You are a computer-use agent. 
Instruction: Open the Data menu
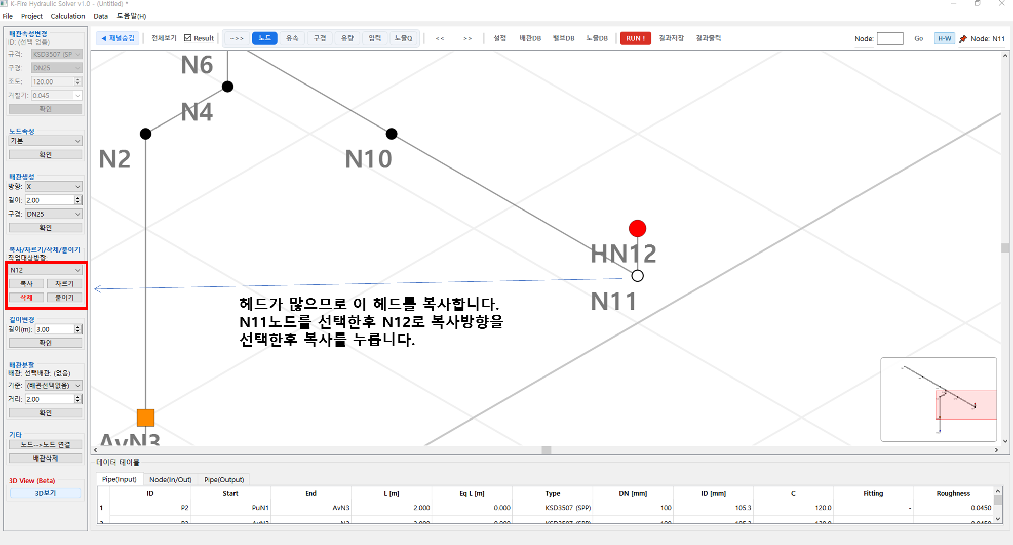click(101, 16)
